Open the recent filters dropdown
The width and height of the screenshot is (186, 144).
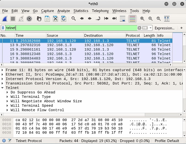[150, 28]
